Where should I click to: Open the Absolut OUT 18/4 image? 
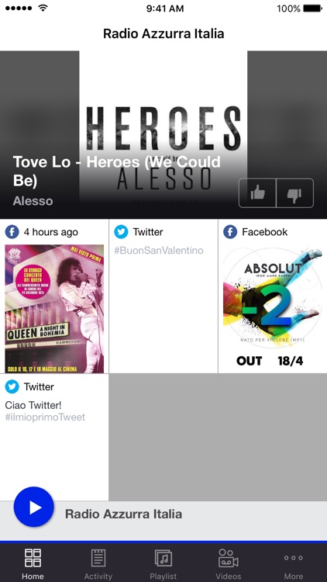click(273, 308)
